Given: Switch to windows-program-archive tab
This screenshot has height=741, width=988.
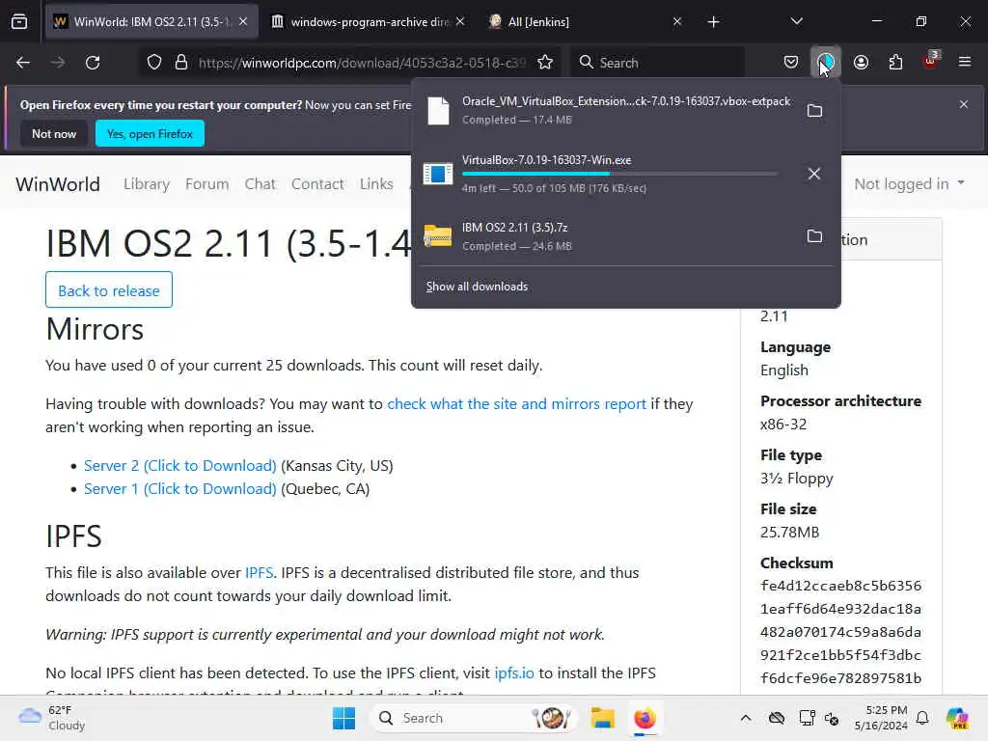Looking at the screenshot, I should [369, 22].
